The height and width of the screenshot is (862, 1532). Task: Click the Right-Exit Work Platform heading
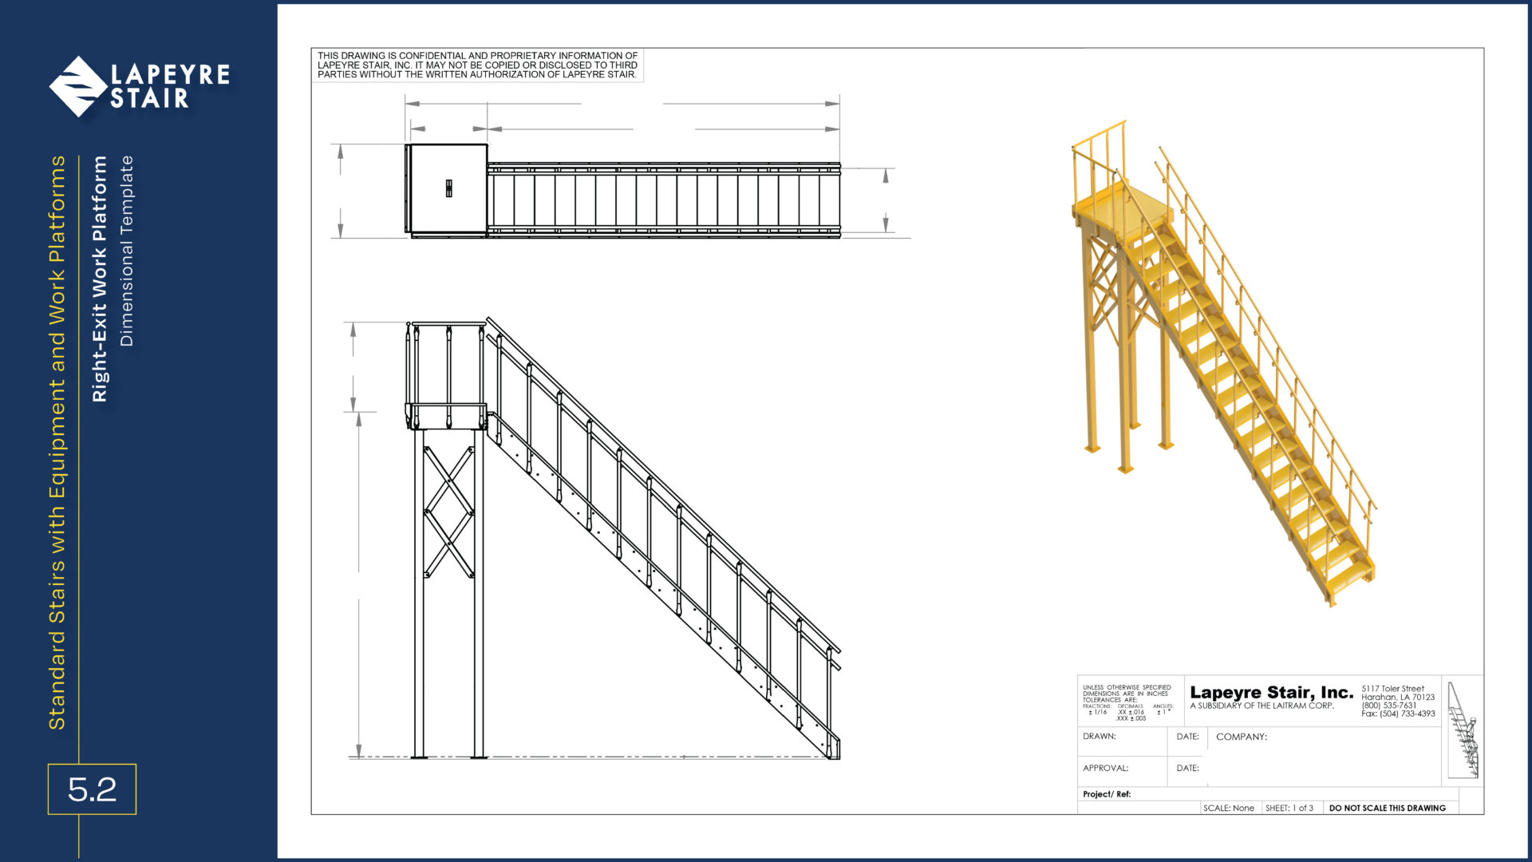point(100,279)
